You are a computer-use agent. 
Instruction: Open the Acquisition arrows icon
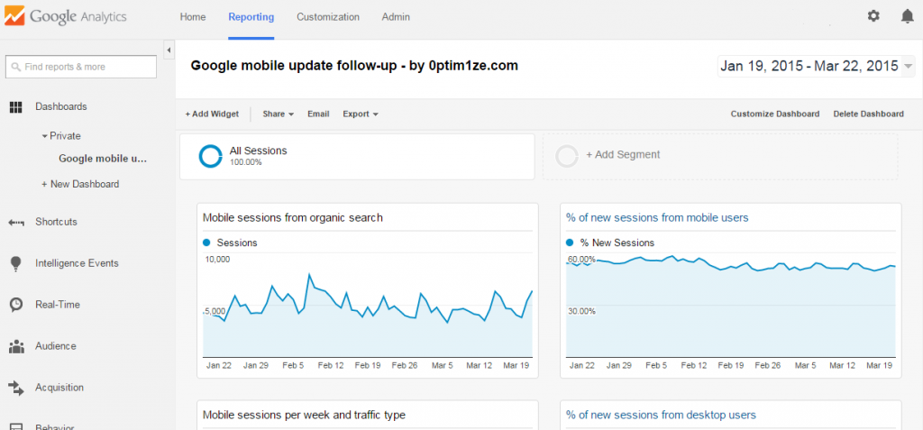16,388
